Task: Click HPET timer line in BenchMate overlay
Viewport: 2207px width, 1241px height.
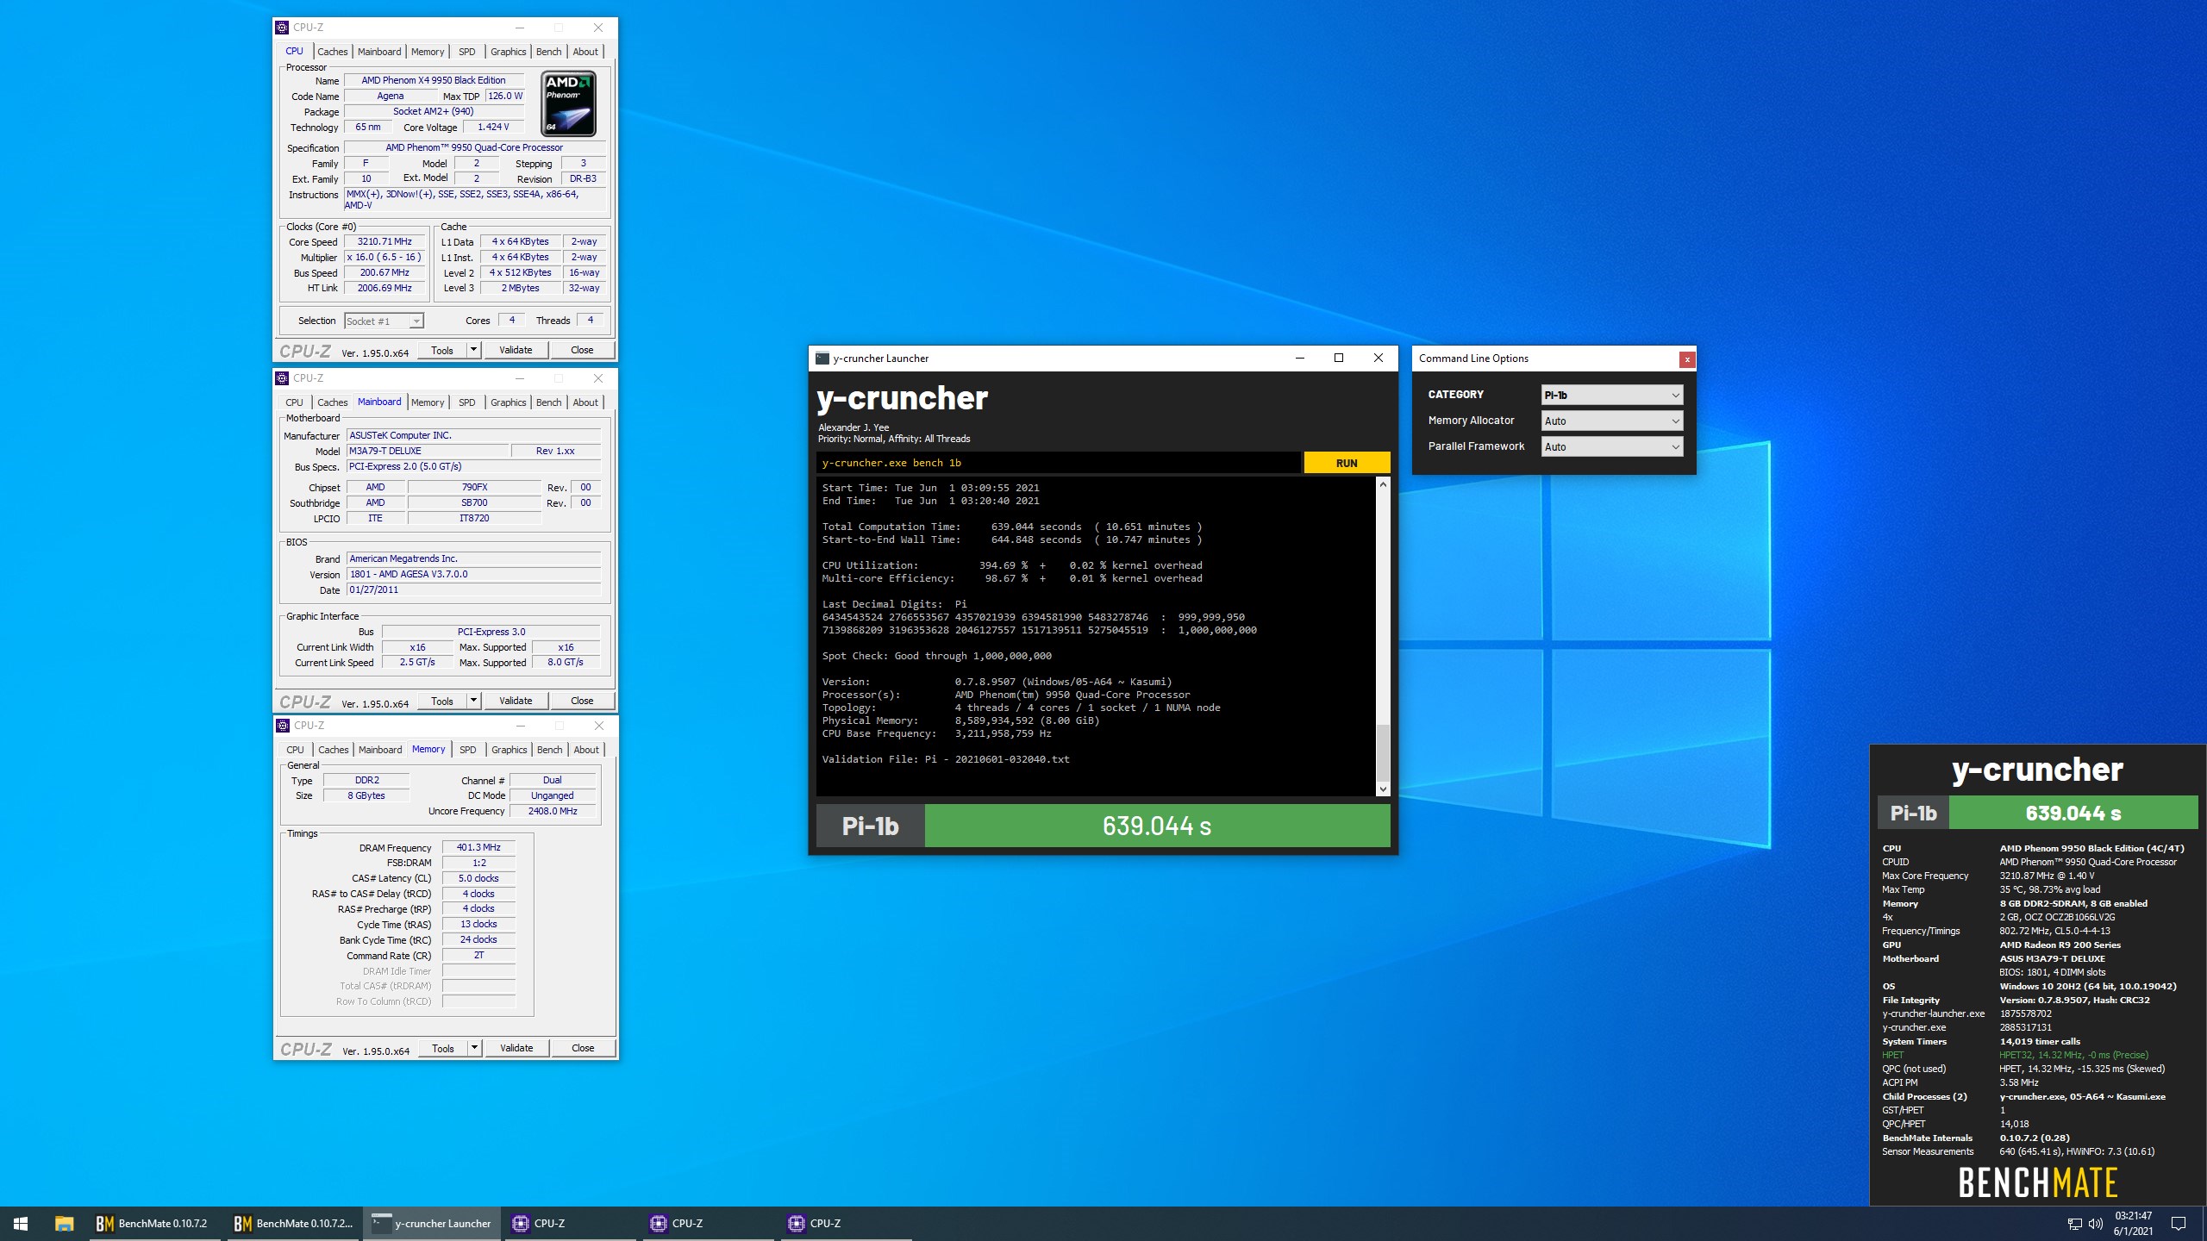Action: point(2016,1055)
